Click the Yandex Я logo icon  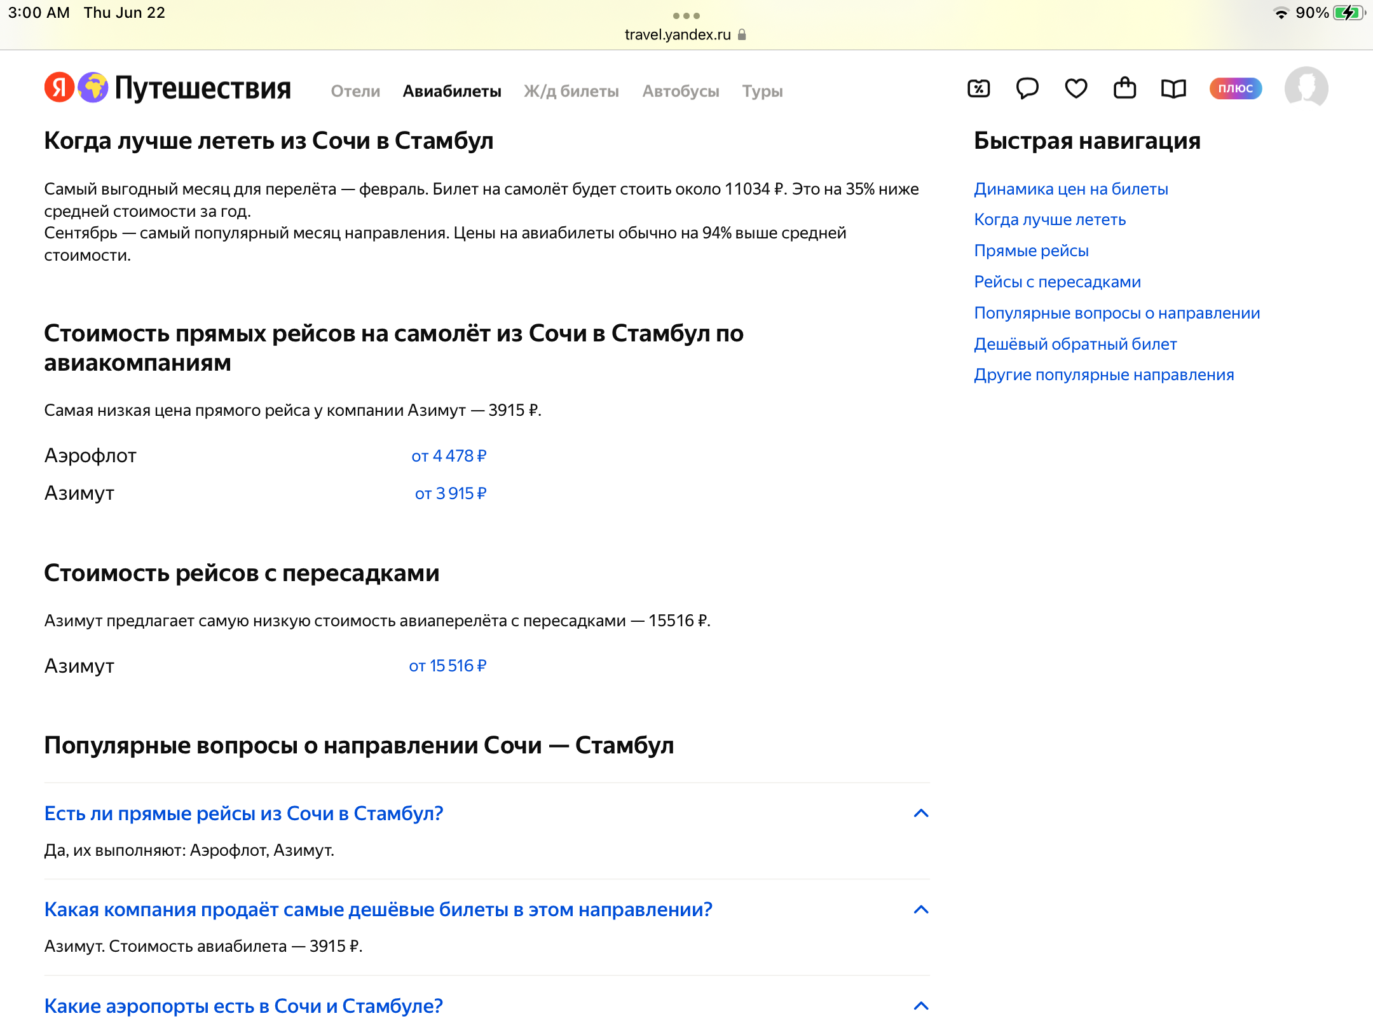(x=59, y=88)
